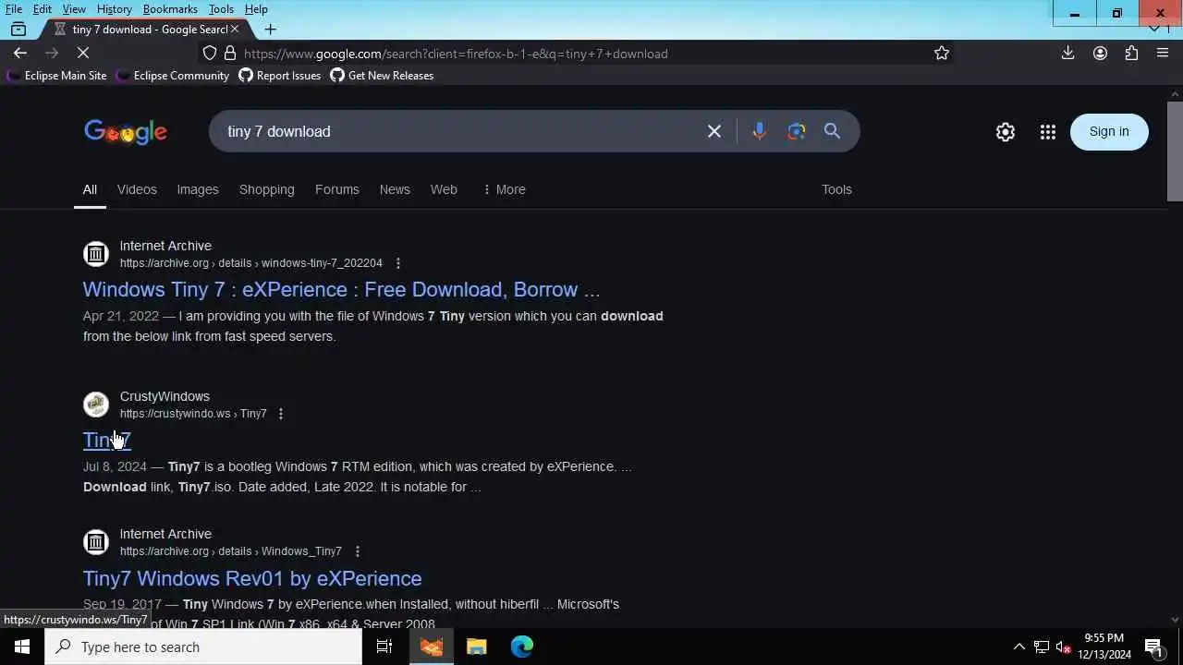Open Windows Tiny 7 eXPerience archive link
Image resolution: width=1183 pixels, height=665 pixels.
click(341, 289)
